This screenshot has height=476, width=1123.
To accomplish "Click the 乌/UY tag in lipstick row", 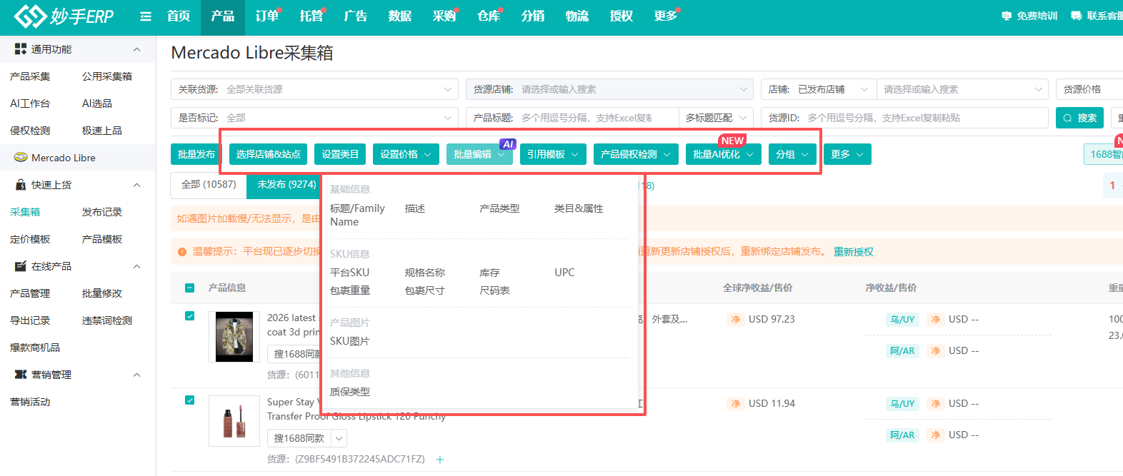I will 902,404.
